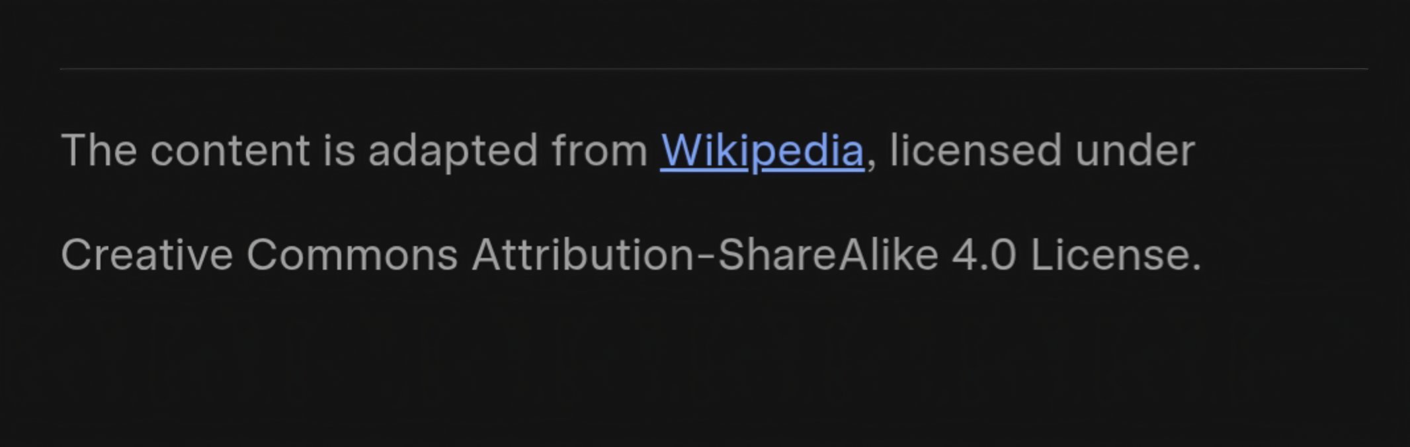The height and width of the screenshot is (447, 1410).
Task: Click the word "Creative" in license name
Action: tap(147, 255)
